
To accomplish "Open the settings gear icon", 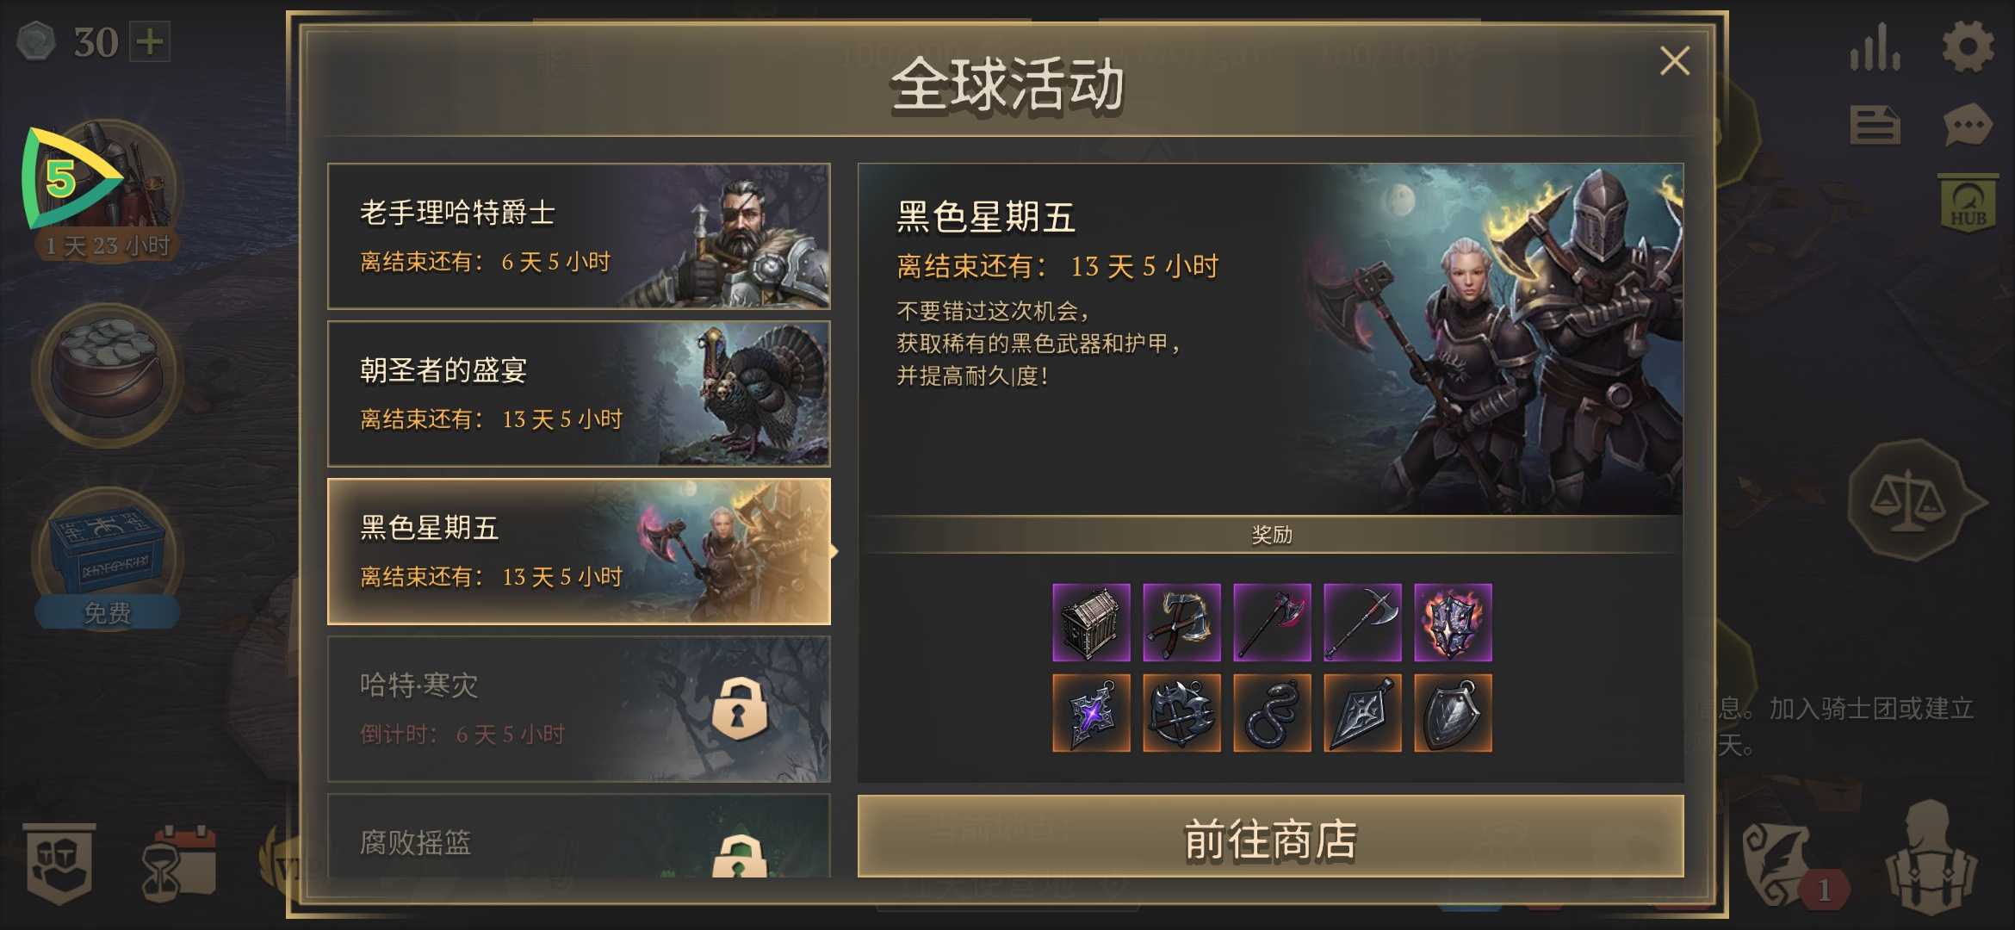I will coord(1968,47).
